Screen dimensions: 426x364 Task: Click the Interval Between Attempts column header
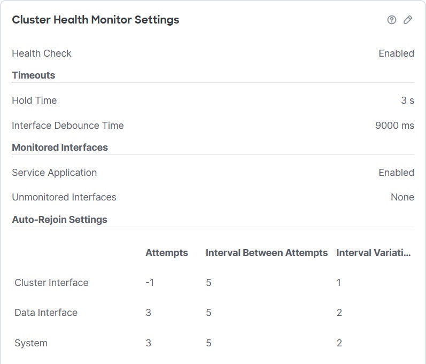(x=267, y=253)
